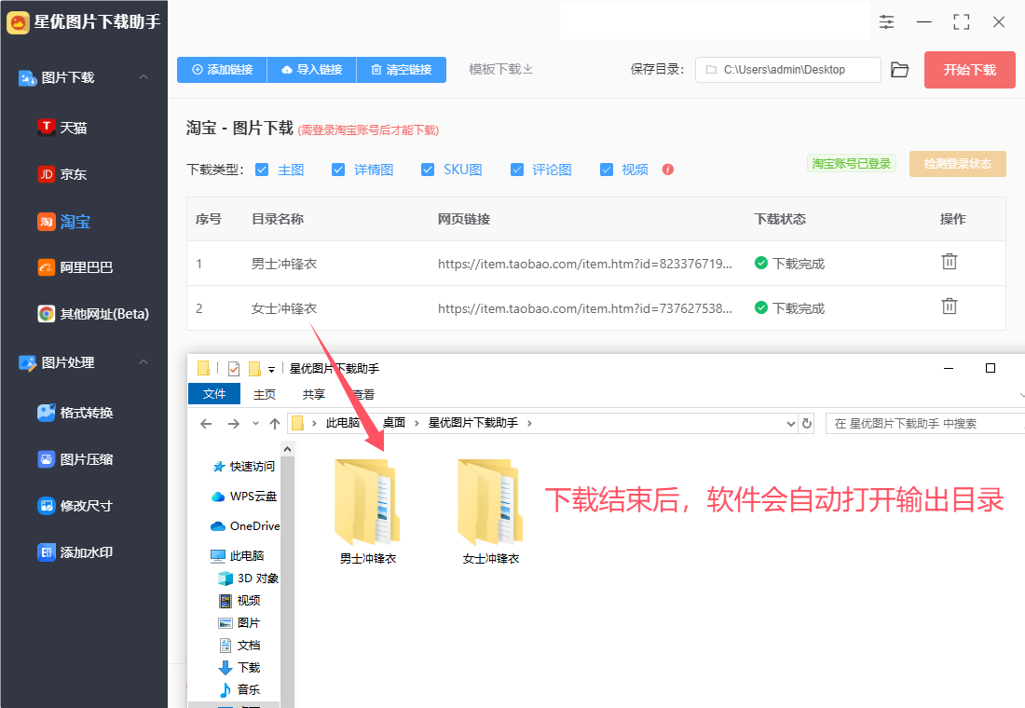Click the 女士冲锋衣 Taobao item link
This screenshot has height=708, width=1025.
pos(585,308)
